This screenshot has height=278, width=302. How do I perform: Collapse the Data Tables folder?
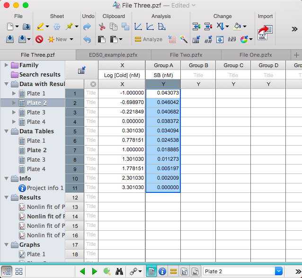pyautogui.click(x=6, y=131)
